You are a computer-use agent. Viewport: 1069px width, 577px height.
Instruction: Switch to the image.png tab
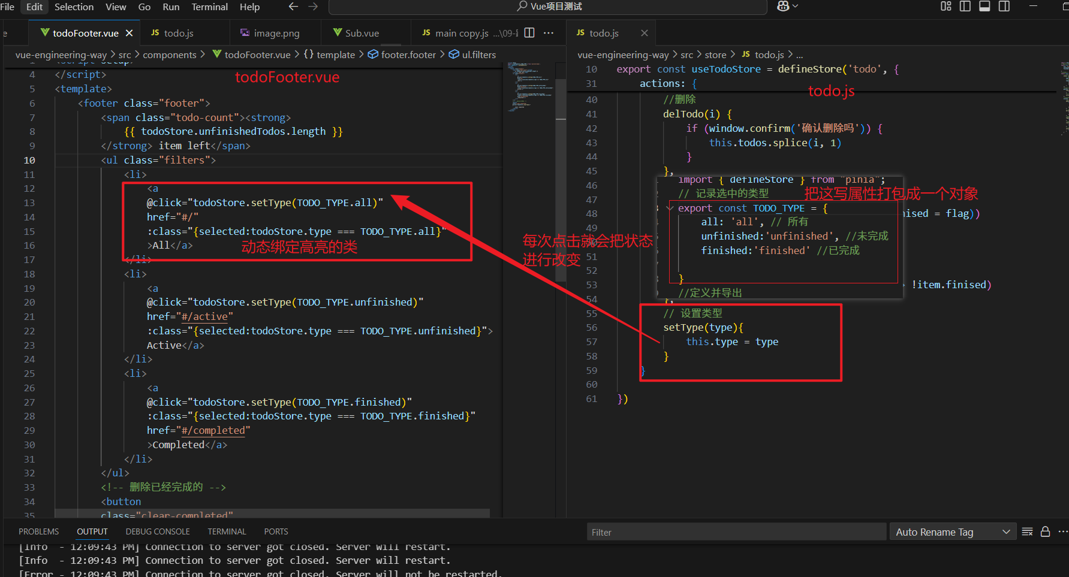pos(276,33)
